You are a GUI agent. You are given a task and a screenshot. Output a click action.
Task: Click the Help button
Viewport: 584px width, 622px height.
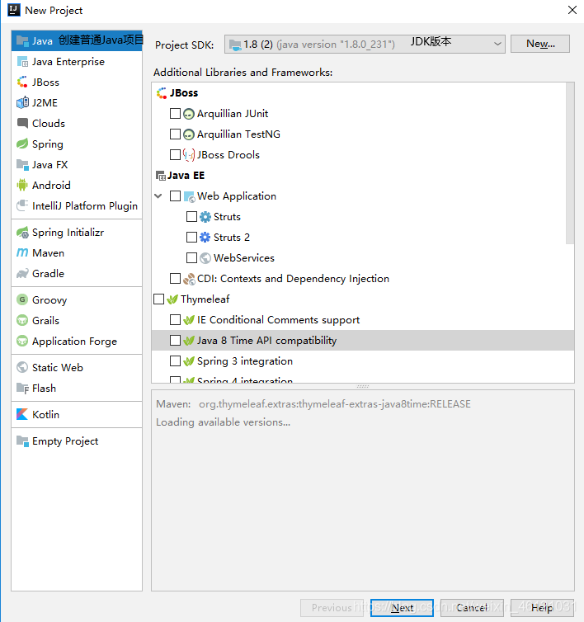coord(542,608)
